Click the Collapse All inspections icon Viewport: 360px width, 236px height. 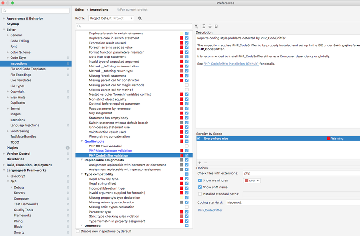tap(210, 26)
